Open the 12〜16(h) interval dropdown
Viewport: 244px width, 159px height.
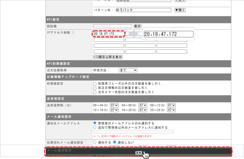click(x=114, y=110)
